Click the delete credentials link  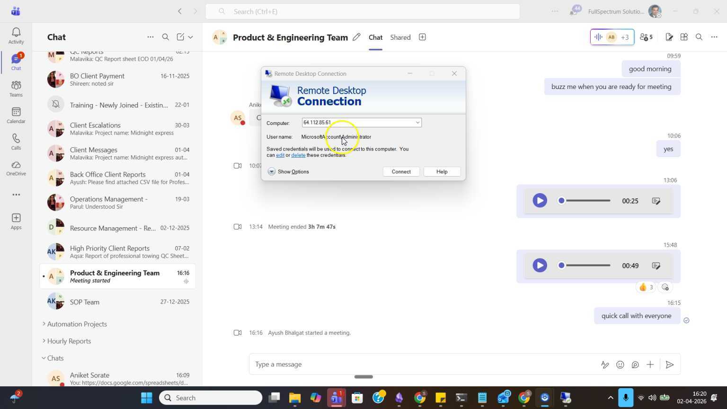[x=298, y=155]
